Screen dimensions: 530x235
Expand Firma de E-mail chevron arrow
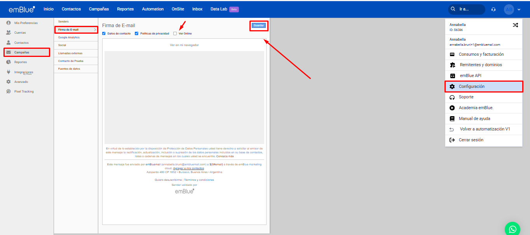(x=95, y=30)
